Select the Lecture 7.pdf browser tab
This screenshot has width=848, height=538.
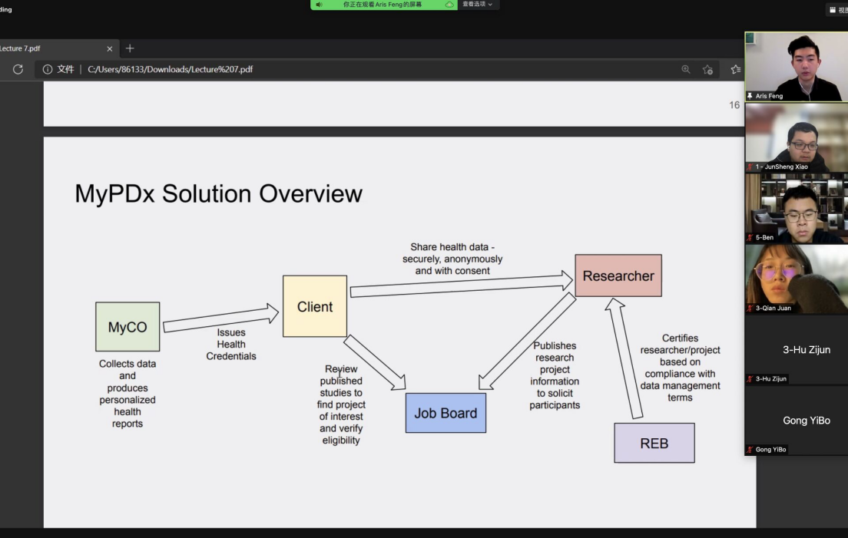tap(46, 48)
